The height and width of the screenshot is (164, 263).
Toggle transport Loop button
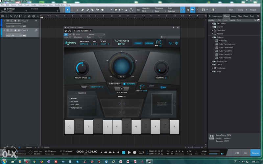click(141, 152)
